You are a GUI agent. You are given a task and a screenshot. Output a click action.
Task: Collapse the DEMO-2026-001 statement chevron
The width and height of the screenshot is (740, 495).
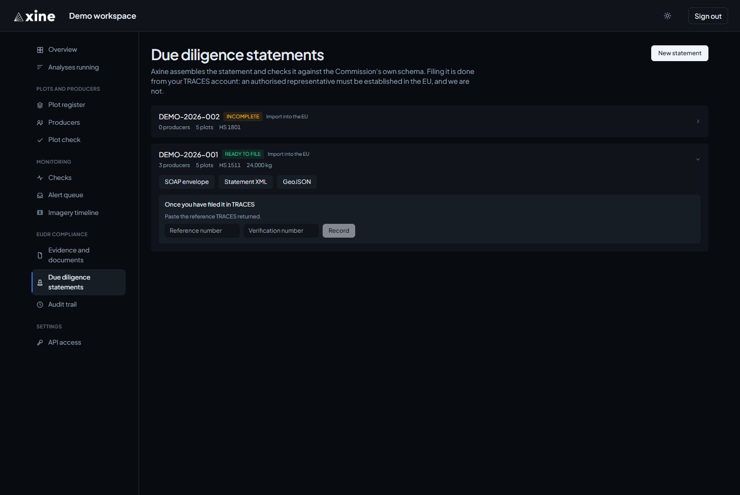tap(698, 159)
